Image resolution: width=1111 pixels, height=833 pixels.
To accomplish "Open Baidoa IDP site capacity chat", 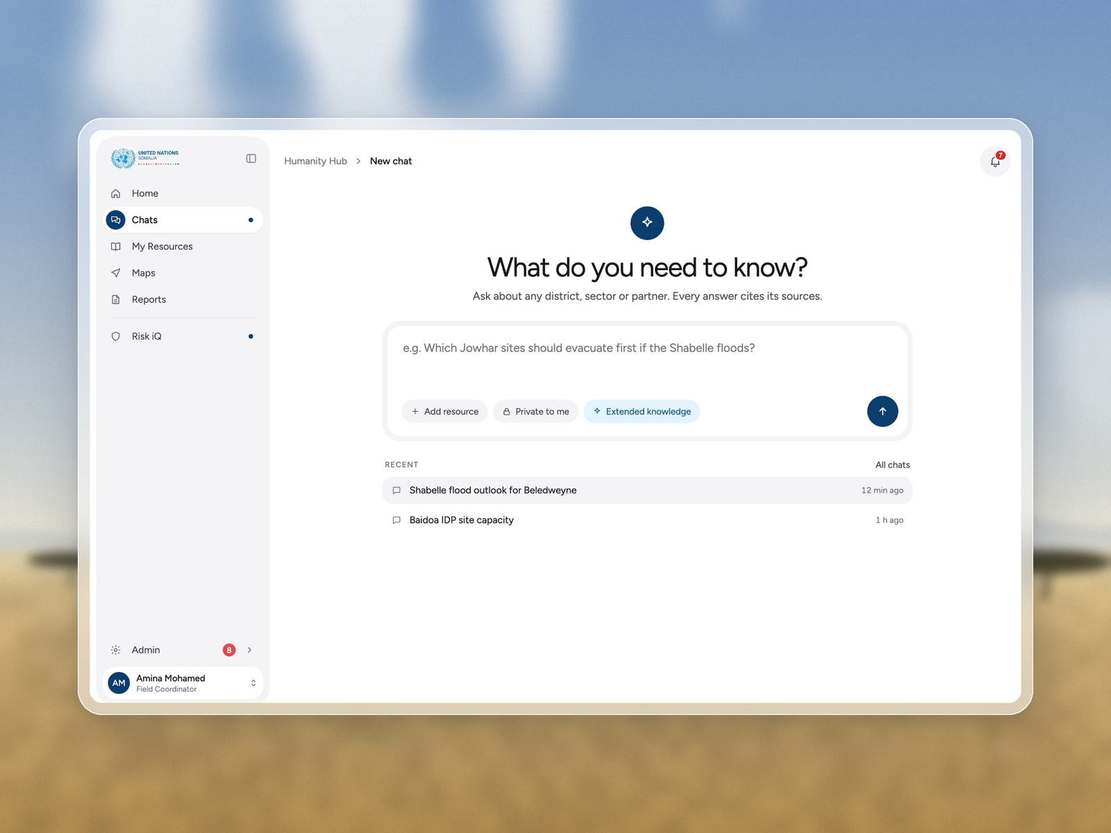I will [647, 521].
